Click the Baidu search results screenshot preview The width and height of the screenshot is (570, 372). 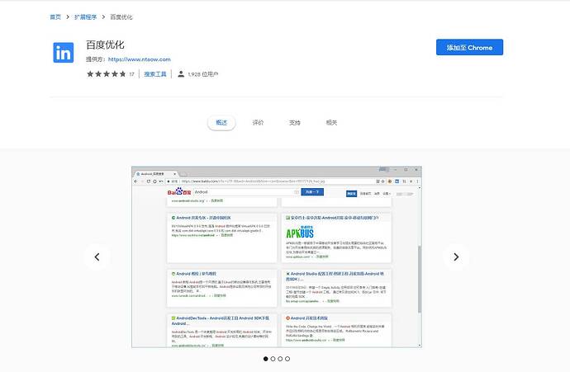(x=277, y=257)
